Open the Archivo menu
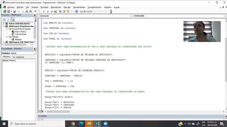This screenshot has width=227, height=127. tap(11, 7)
